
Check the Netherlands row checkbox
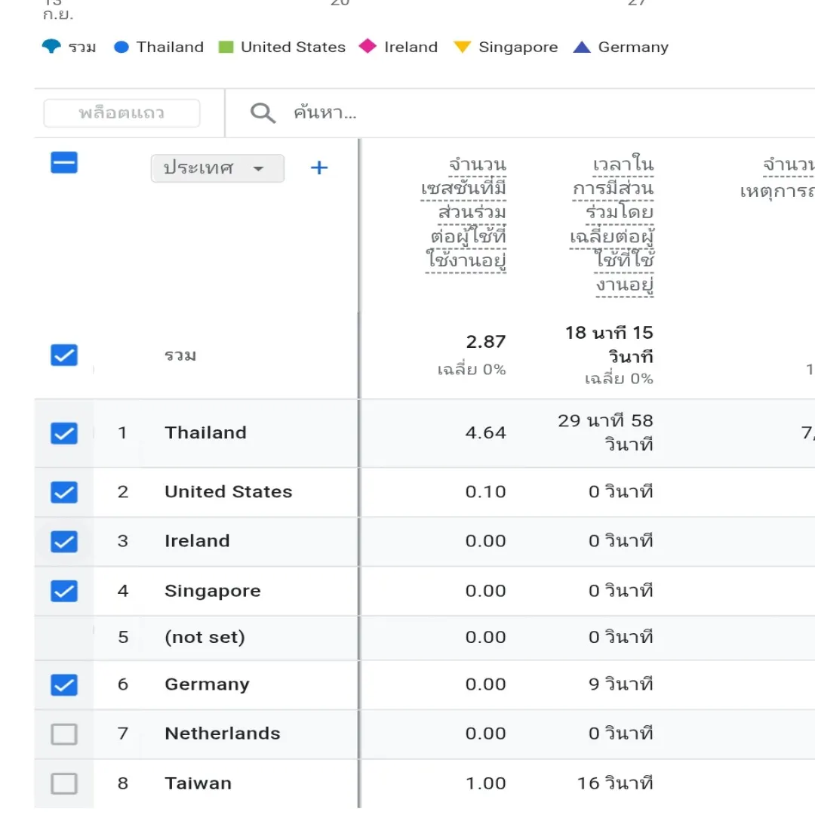pyautogui.click(x=64, y=734)
